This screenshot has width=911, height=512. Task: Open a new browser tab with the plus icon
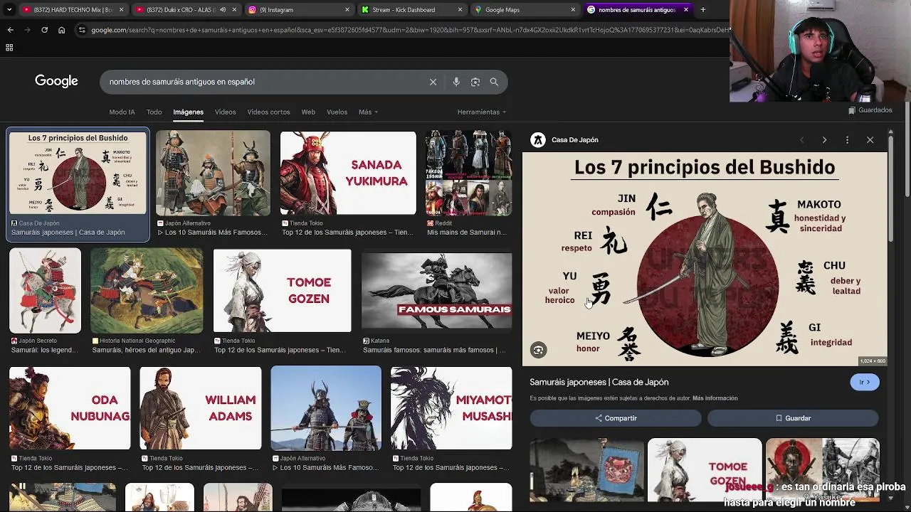[x=702, y=10]
